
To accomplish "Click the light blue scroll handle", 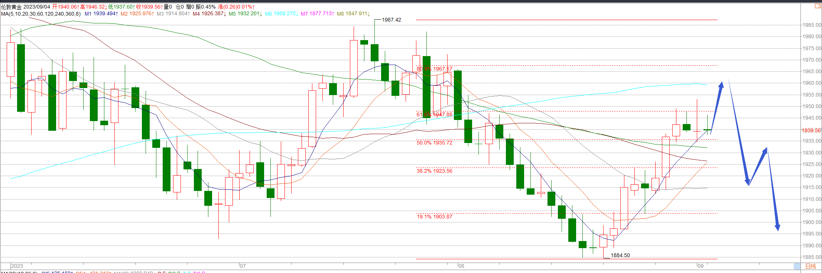I will (x=797, y=266).
